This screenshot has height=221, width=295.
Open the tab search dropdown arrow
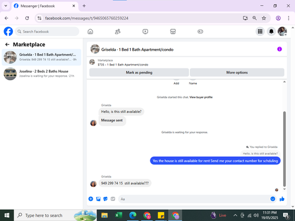point(6,6)
